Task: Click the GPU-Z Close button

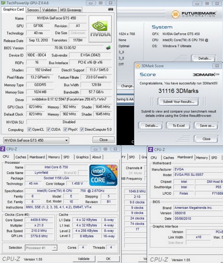Action: [103, 140]
